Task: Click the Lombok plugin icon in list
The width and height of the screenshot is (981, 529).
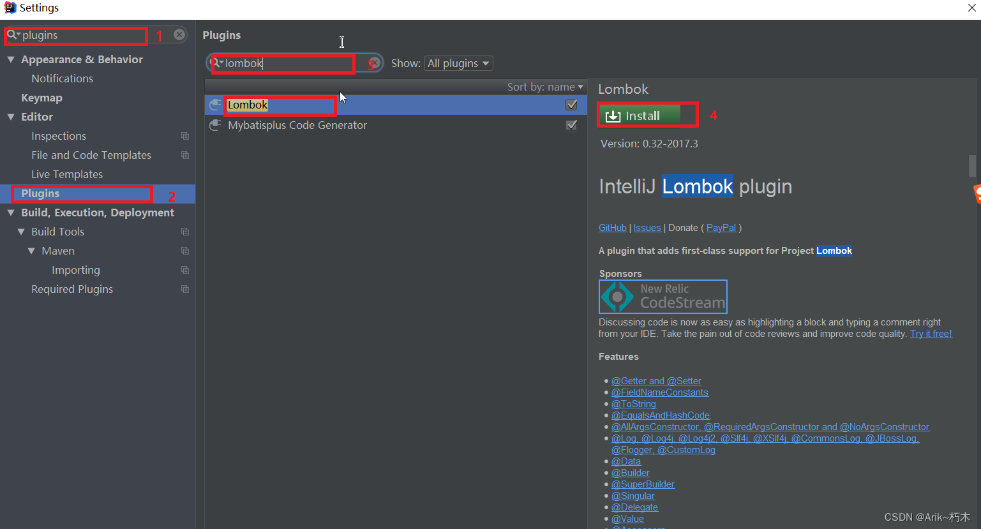Action: pyautogui.click(x=216, y=105)
